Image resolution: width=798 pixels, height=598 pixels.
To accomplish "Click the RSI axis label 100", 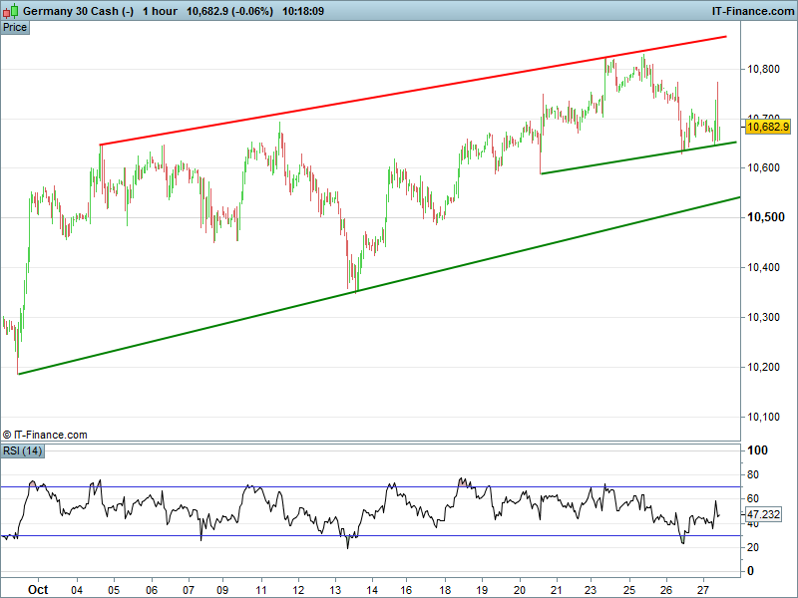I will click(x=757, y=450).
